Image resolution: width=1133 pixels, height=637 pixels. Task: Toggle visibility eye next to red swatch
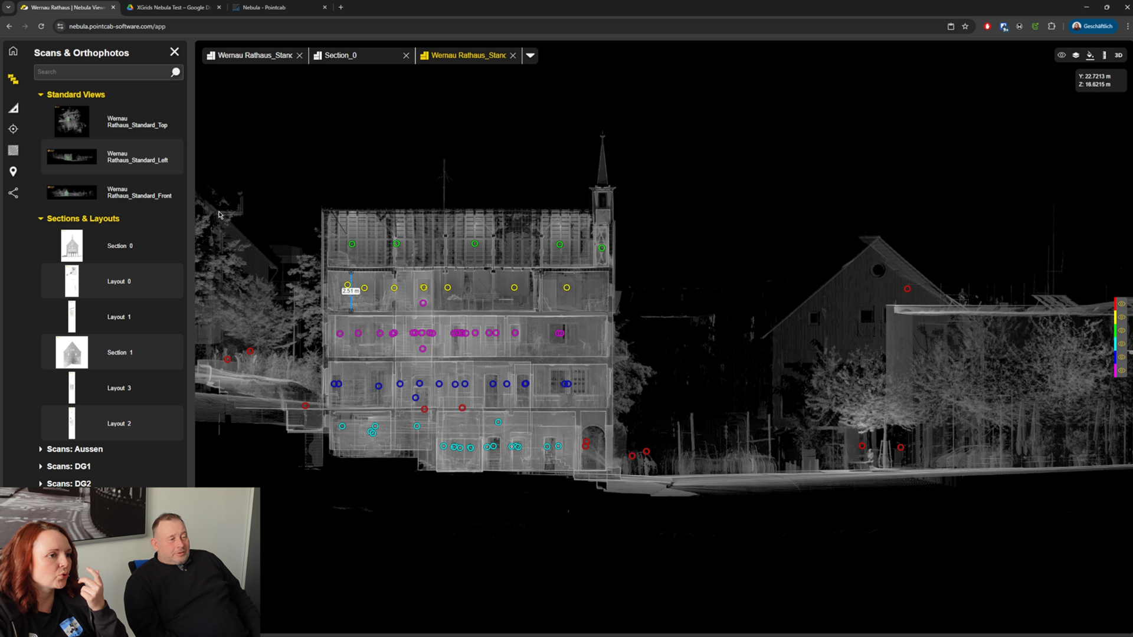tap(1122, 304)
